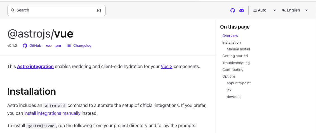The width and height of the screenshot is (316, 133).
Task: Follow the Vue 3 link
Action: point(166,66)
